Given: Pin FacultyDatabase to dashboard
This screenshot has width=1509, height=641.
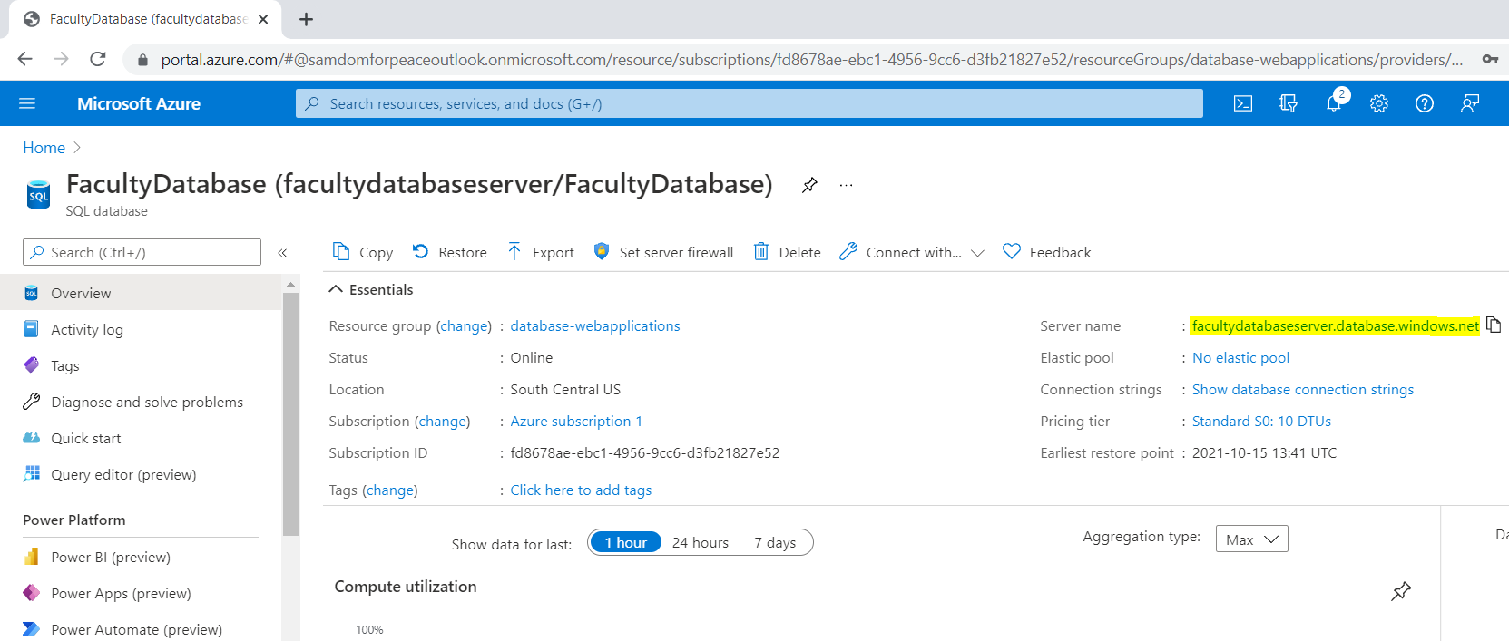Looking at the screenshot, I should [x=809, y=185].
